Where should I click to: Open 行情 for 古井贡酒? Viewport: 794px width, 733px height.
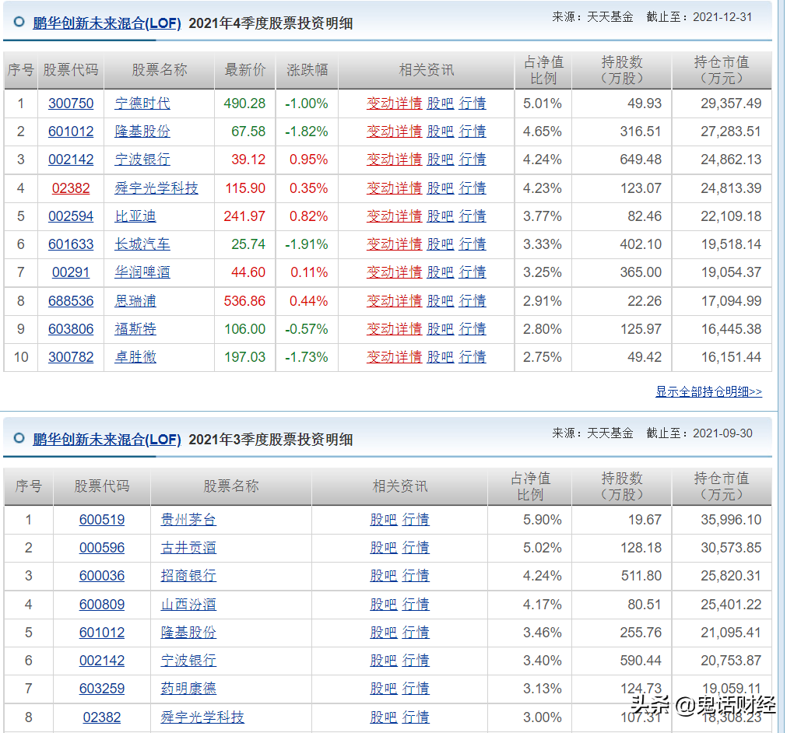tap(416, 548)
